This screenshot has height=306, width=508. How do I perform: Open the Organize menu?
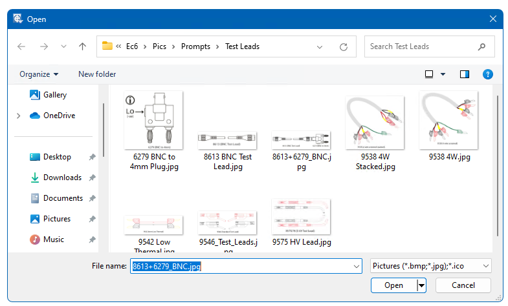(x=39, y=74)
